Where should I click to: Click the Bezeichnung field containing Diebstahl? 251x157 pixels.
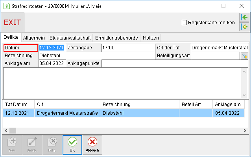[97, 56]
